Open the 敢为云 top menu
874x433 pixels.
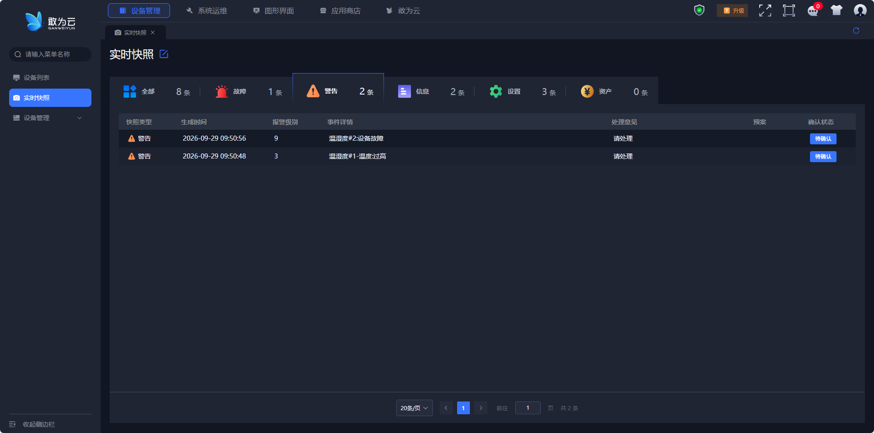click(x=403, y=11)
